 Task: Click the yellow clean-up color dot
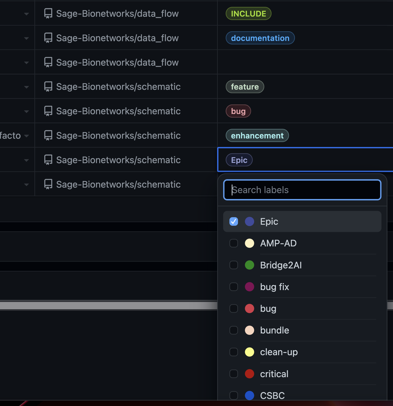[250, 352]
